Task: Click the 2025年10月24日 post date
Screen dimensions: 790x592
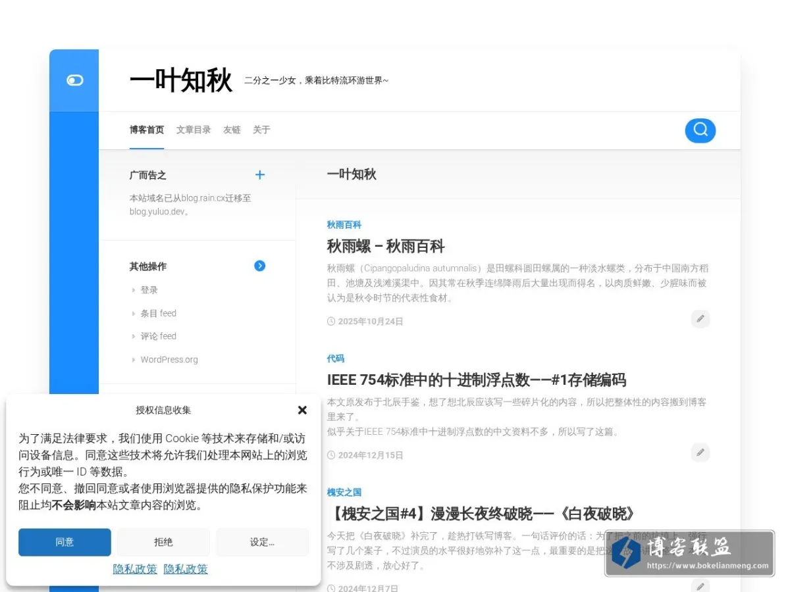Action: click(x=371, y=322)
